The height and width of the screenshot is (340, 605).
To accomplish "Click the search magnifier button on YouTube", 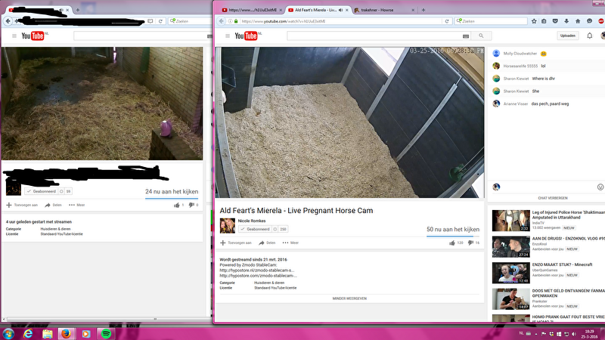I will [482, 36].
